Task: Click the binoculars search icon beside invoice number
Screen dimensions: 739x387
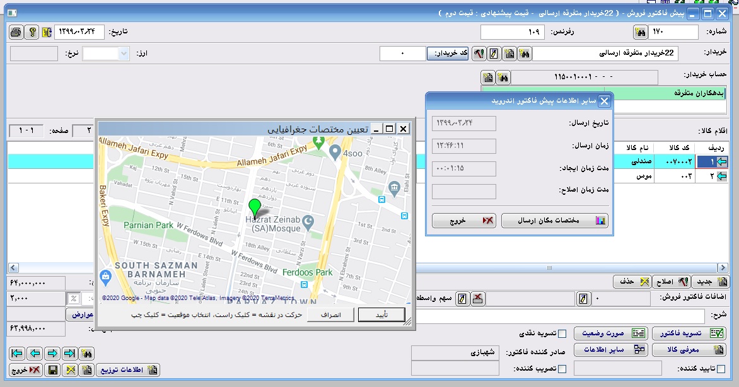Action: tap(640, 32)
